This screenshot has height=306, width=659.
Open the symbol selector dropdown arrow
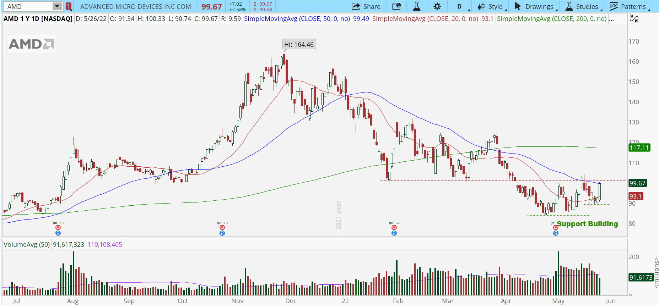click(x=57, y=6)
